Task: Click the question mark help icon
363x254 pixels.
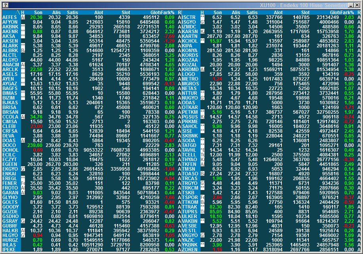Action: point(6,5)
